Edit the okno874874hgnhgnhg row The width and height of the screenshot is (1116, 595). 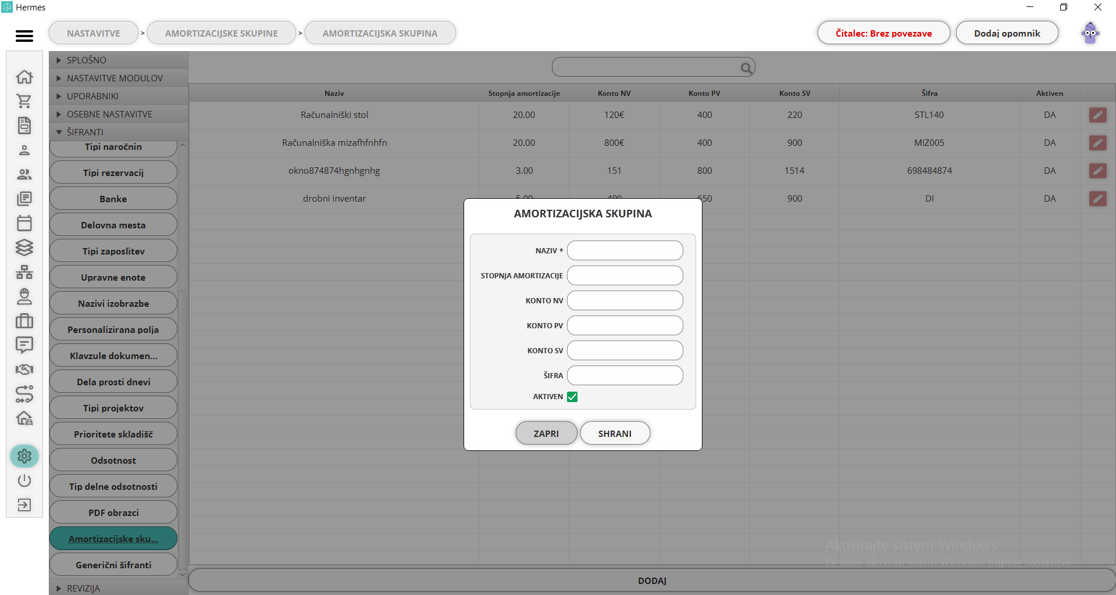[x=1097, y=171]
